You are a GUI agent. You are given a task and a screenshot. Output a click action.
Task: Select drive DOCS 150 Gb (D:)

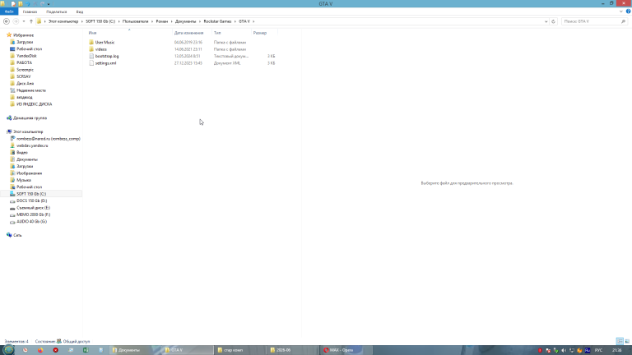pyautogui.click(x=32, y=201)
